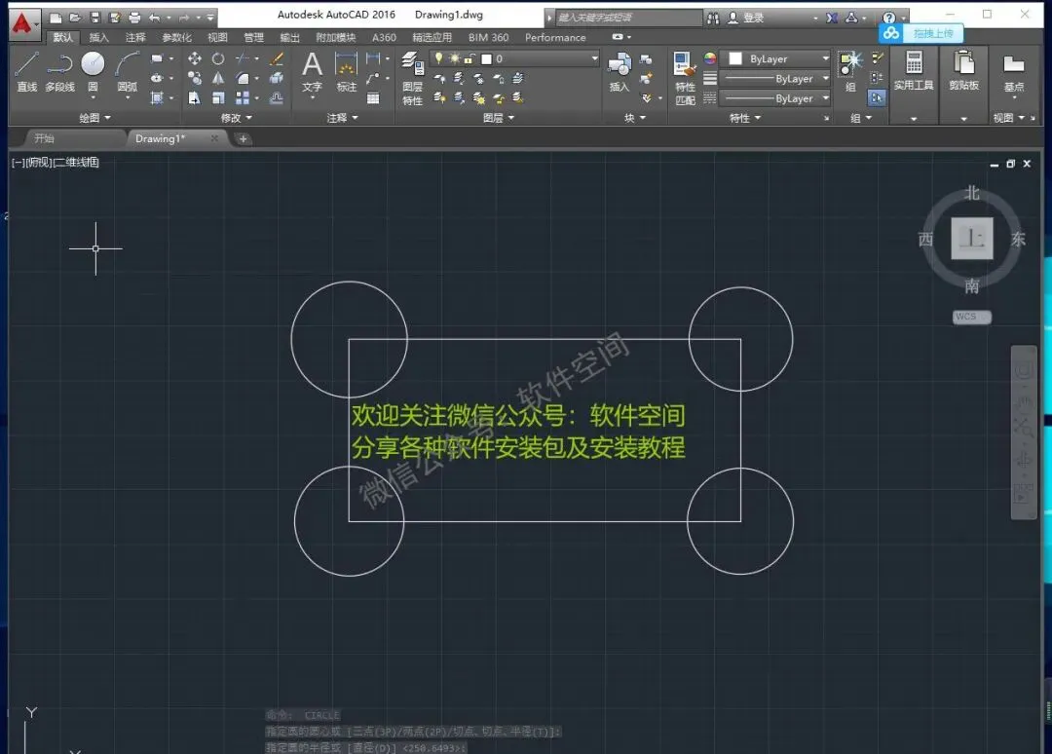
Task: Click the Insert block (插入) icon
Action: tap(620, 72)
